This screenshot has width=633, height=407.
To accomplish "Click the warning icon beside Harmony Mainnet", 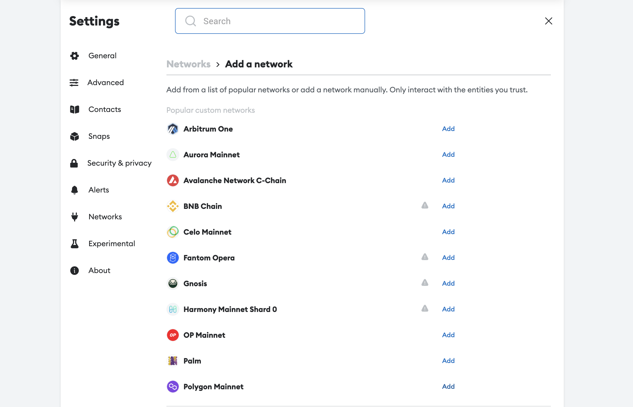I will [x=425, y=308].
